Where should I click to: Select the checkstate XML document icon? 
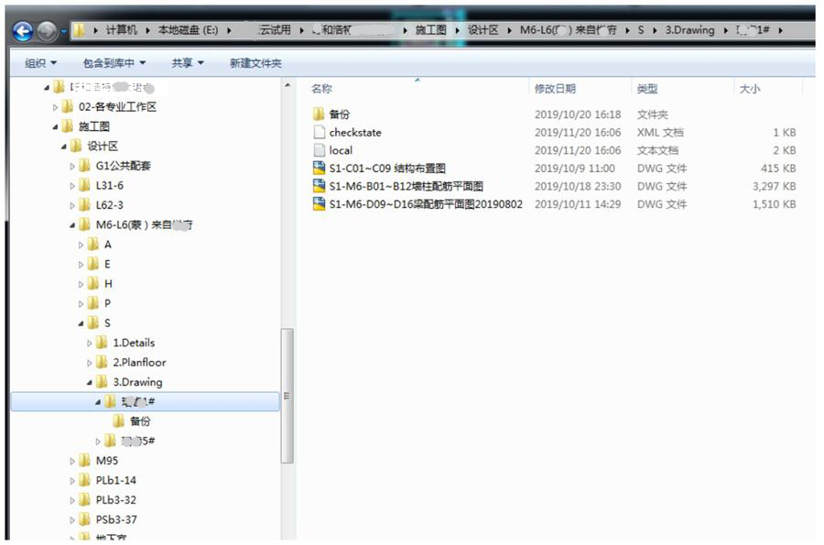pyautogui.click(x=320, y=133)
